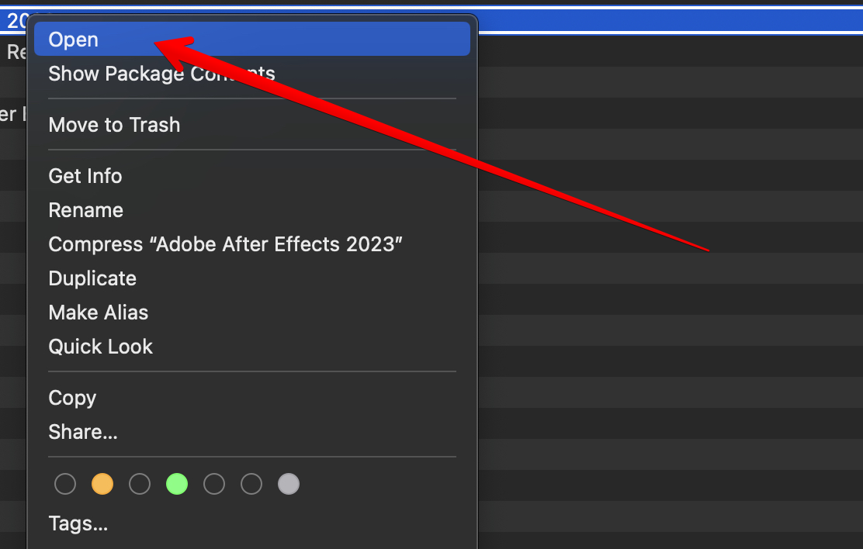This screenshot has width=863, height=549.
Task: Open the Share options
Action: [x=82, y=432]
